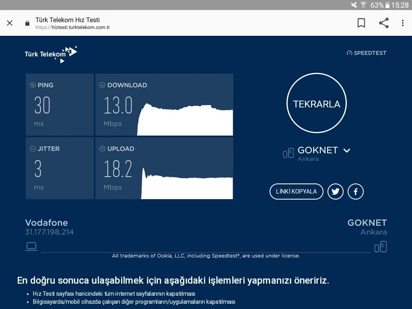Click the server icon under GOKNET at bottom right
This screenshot has width=412, height=309.
[x=381, y=247]
